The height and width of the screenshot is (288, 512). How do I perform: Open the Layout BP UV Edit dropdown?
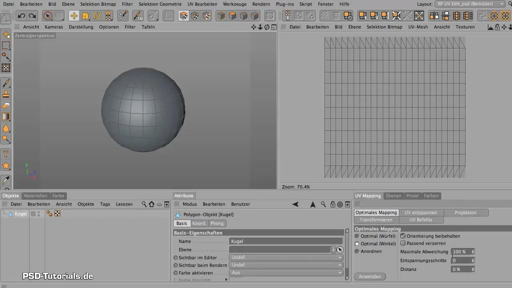point(470,4)
